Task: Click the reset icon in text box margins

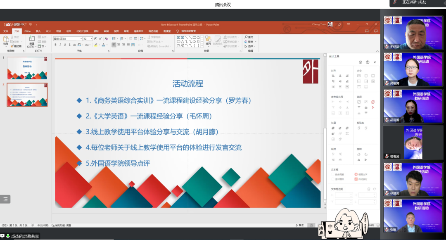Action: [374, 189]
